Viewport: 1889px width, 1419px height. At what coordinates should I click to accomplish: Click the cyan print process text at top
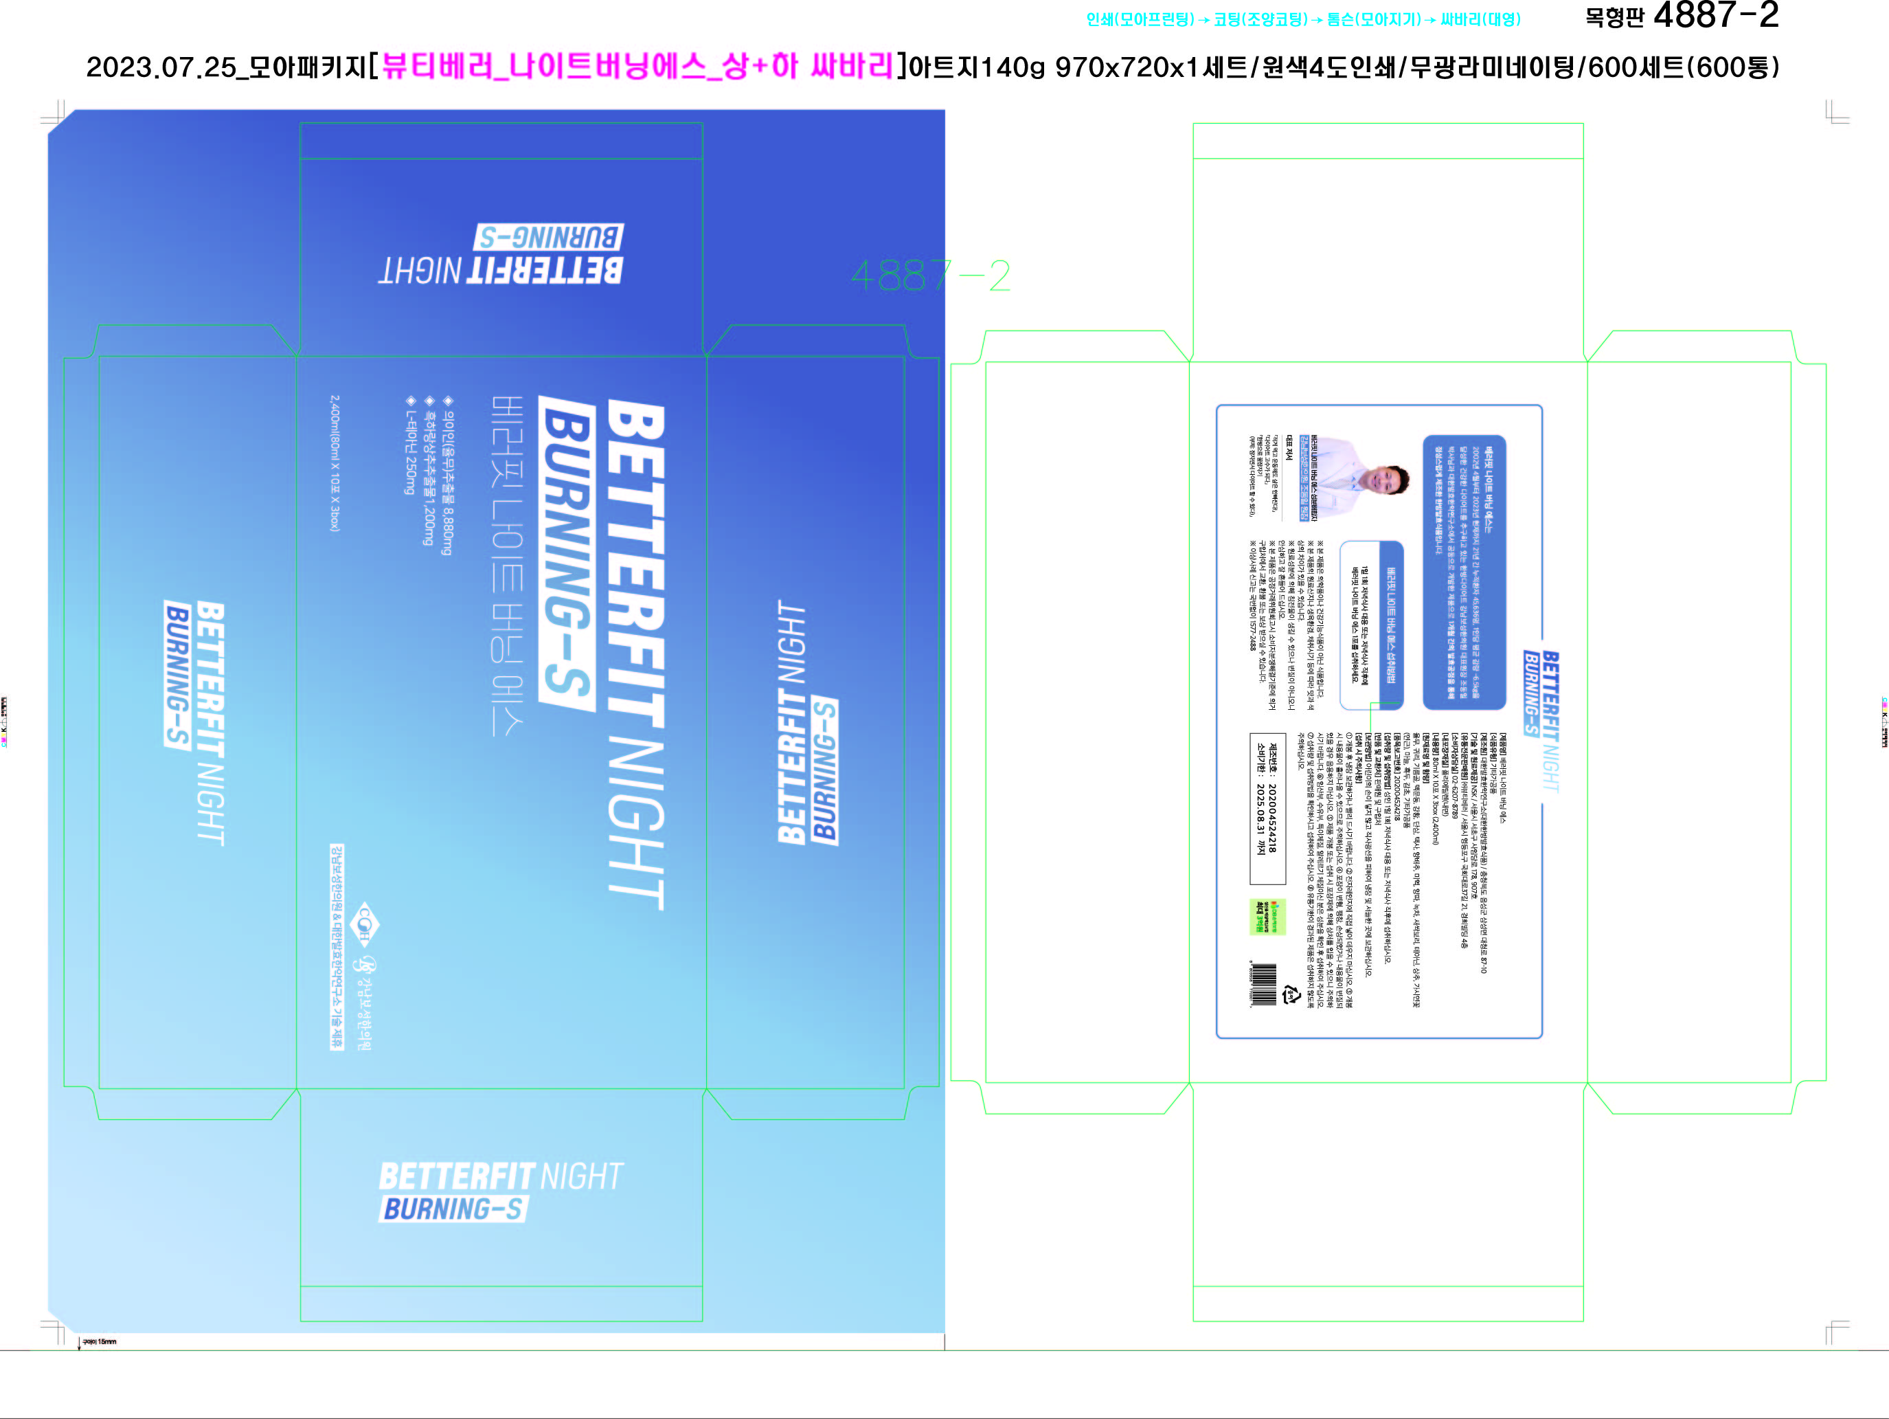[x=1302, y=20]
